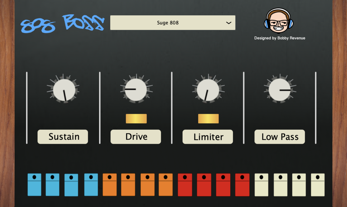Select a different preset from combo box
The height and width of the screenshot is (207, 347).
(x=173, y=22)
